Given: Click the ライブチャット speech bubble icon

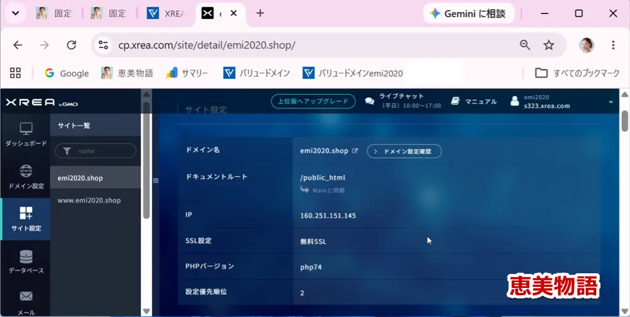Looking at the screenshot, I should tap(370, 101).
